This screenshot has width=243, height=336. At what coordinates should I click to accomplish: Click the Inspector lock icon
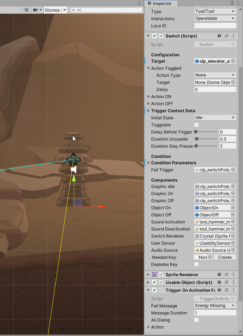coord(232,3)
